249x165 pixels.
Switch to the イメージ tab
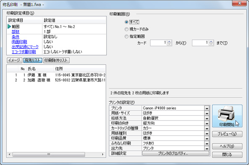coord(14,60)
